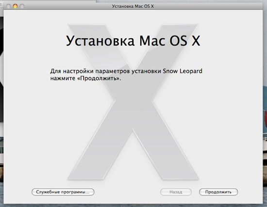267x207 pixels.
Task: Click the Продолжить button
Action: pyautogui.click(x=218, y=192)
